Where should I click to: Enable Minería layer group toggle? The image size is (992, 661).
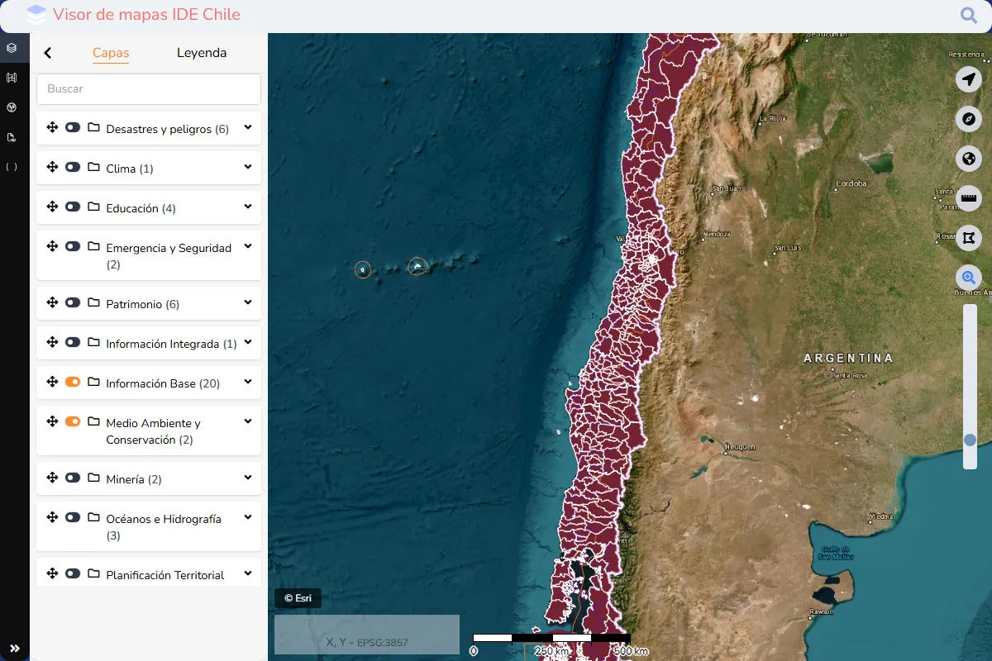(x=73, y=478)
